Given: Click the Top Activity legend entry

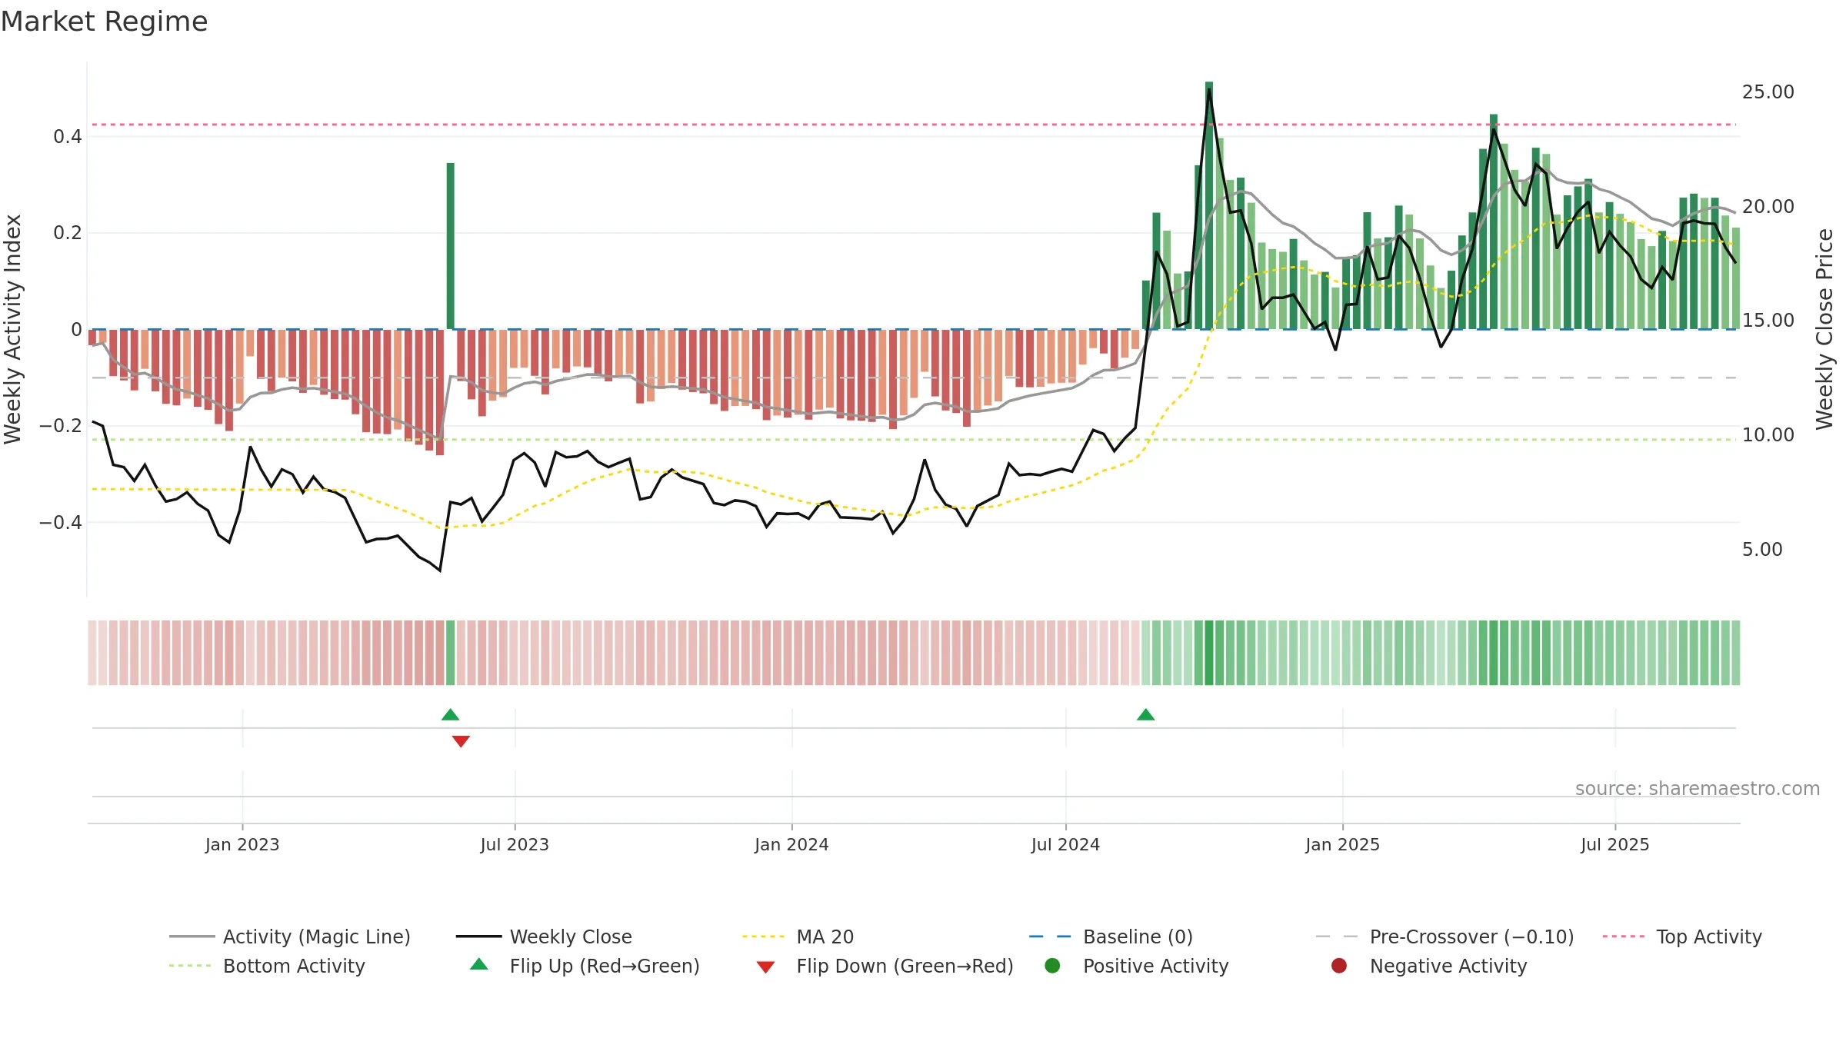Looking at the screenshot, I should coord(1682,937).
